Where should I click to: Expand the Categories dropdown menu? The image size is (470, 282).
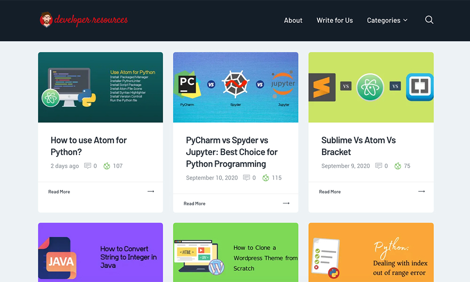(387, 20)
